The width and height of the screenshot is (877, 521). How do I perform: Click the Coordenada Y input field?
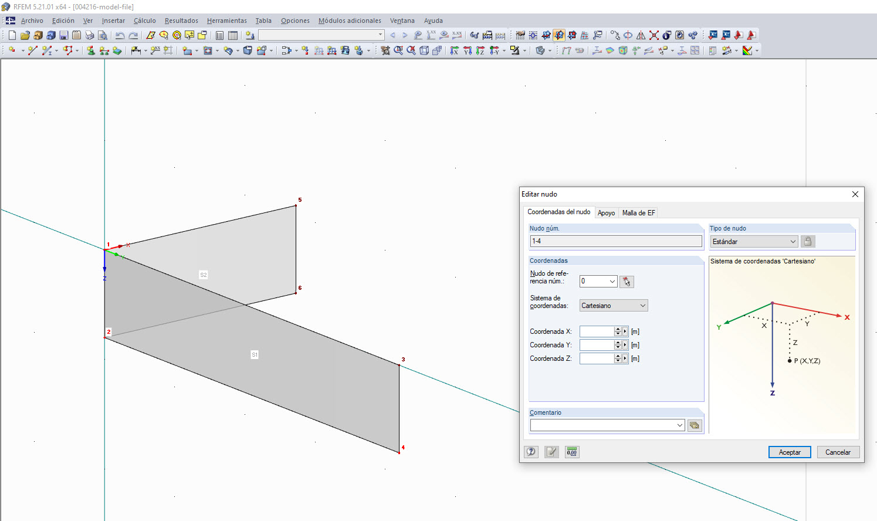[x=597, y=345]
